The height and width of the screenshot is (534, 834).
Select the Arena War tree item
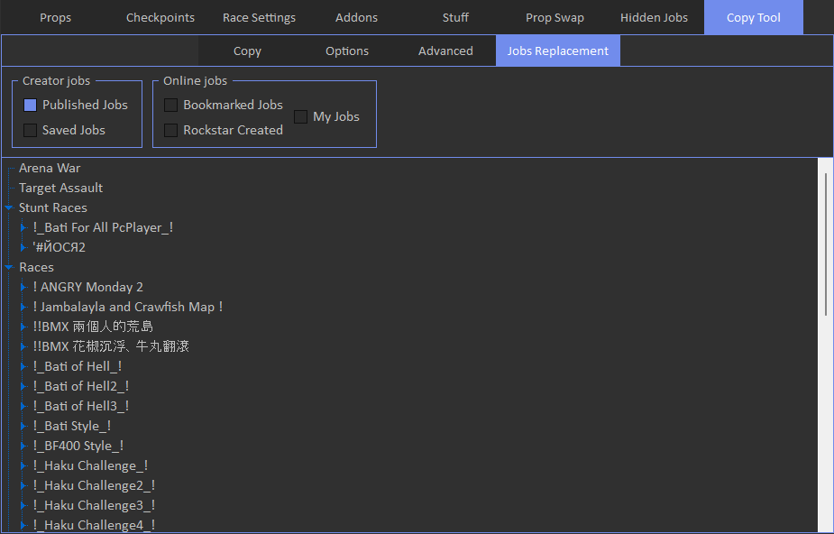[x=50, y=168]
